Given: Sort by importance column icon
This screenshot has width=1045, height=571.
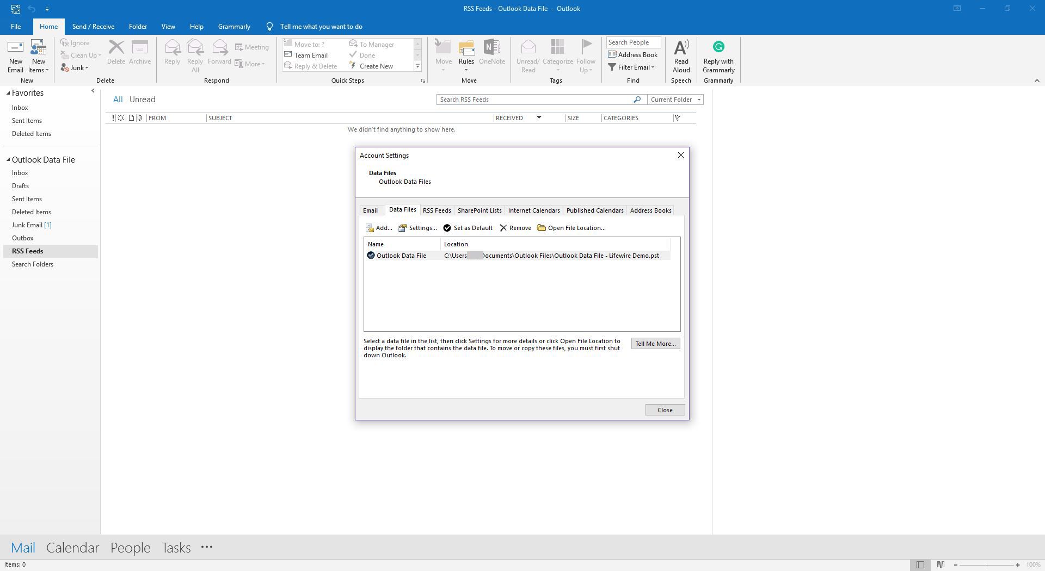Looking at the screenshot, I should click(x=113, y=118).
